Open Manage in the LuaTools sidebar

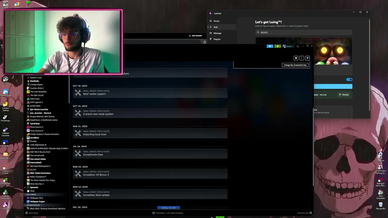point(222,33)
